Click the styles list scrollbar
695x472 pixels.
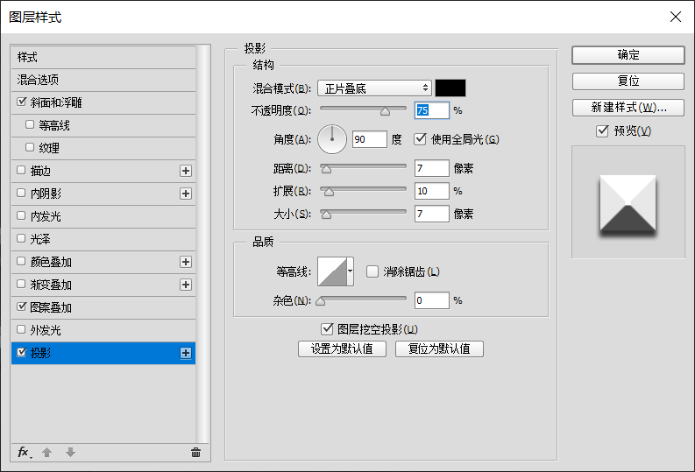coord(203,243)
